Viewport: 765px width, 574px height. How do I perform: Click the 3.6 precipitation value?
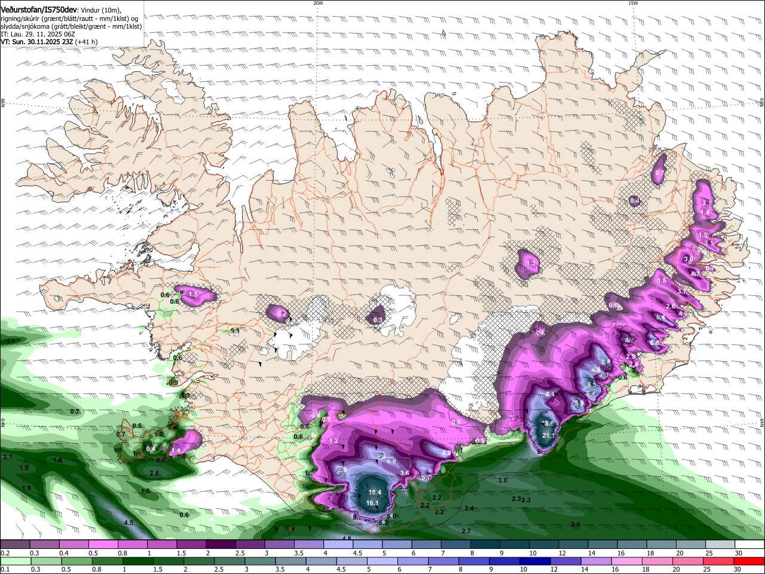[x=405, y=473]
